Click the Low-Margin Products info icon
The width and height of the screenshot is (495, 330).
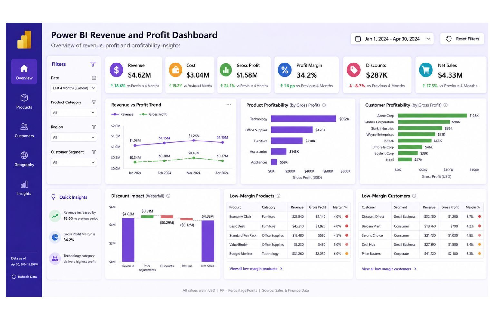278,196
